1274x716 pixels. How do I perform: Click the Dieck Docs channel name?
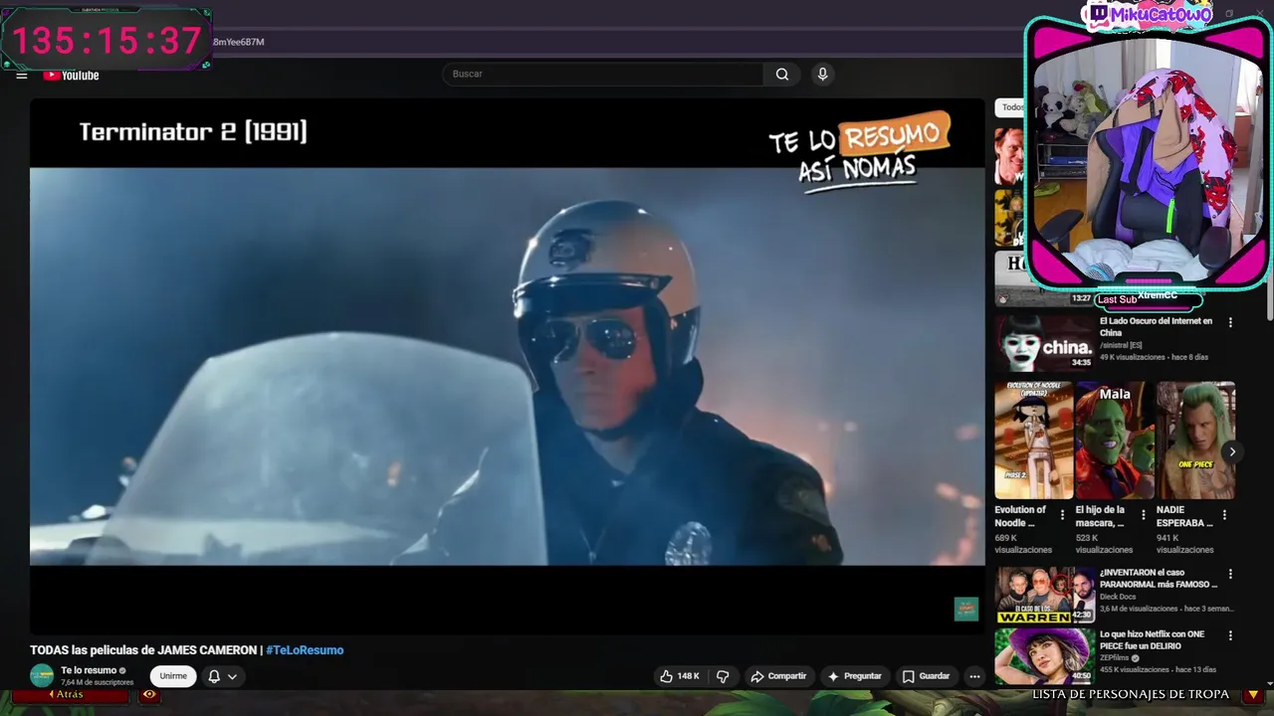pyautogui.click(x=1118, y=597)
